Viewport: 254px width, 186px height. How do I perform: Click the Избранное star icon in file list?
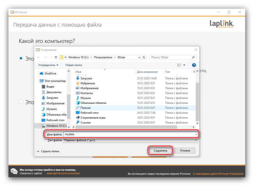tap(78, 83)
